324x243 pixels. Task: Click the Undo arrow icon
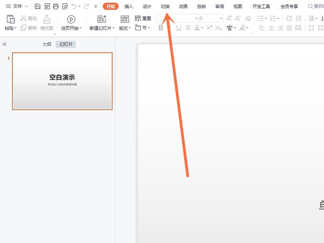click(74, 6)
